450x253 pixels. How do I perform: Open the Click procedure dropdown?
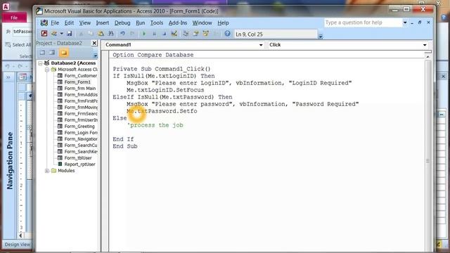point(425,45)
